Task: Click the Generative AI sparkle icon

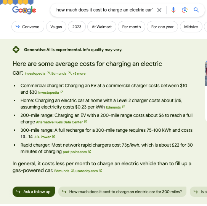Action: [x=16, y=50]
